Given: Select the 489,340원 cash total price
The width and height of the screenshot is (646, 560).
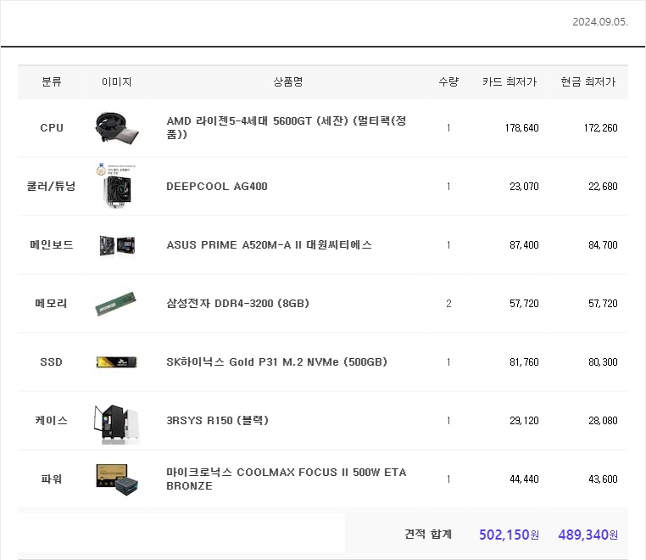Looking at the screenshot, I should [x=588, y=535].
